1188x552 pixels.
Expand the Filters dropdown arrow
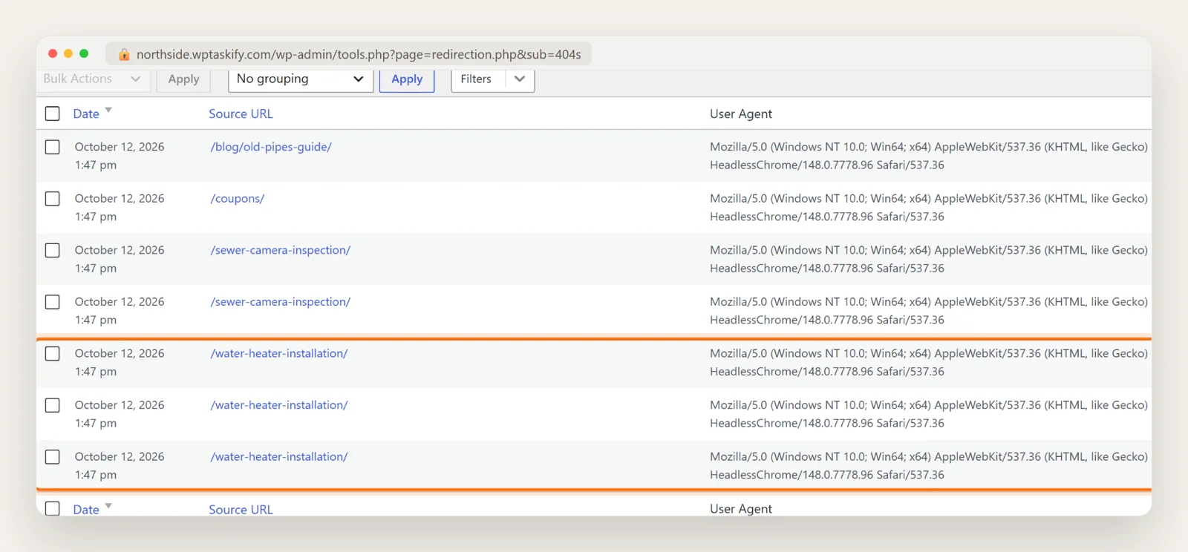click(x=520, y=79)
